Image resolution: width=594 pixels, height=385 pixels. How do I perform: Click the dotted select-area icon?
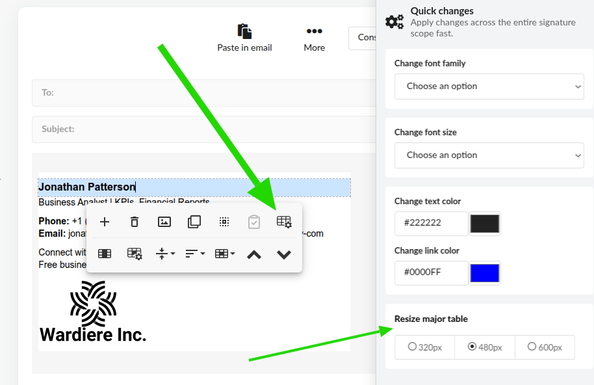point(224,222)
